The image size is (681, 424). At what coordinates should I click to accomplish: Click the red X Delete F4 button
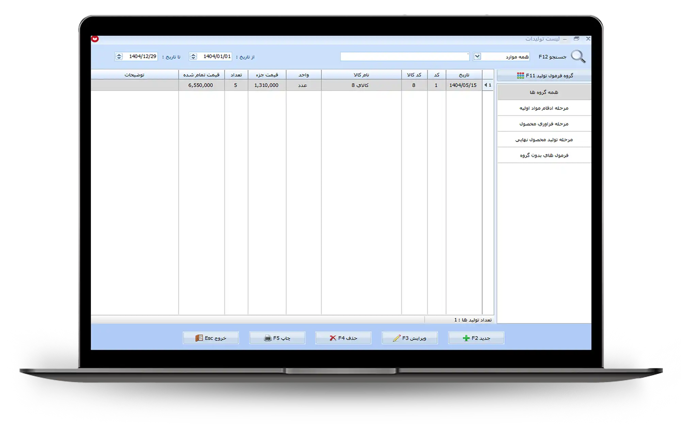pyautogui.click(x=343, y=338)
